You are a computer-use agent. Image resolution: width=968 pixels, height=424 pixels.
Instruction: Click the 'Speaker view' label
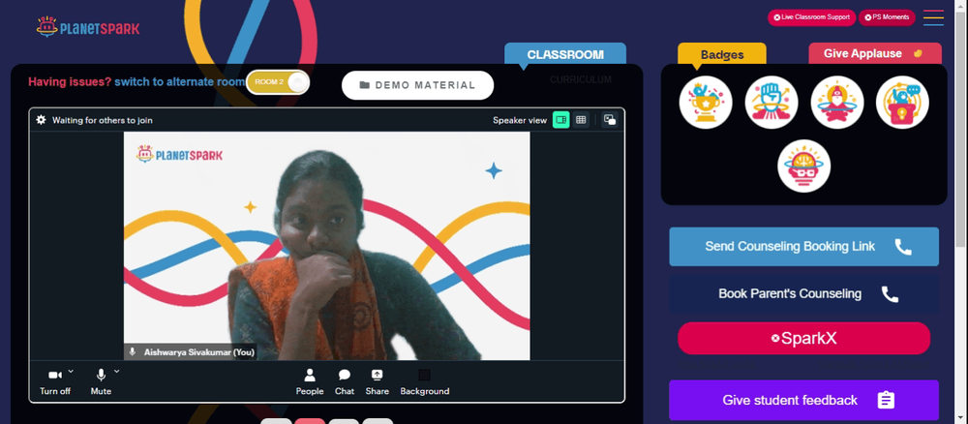click(x=520, y=120)
